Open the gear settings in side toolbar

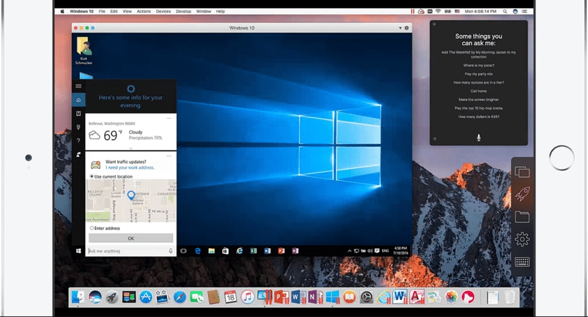point(522,239)
